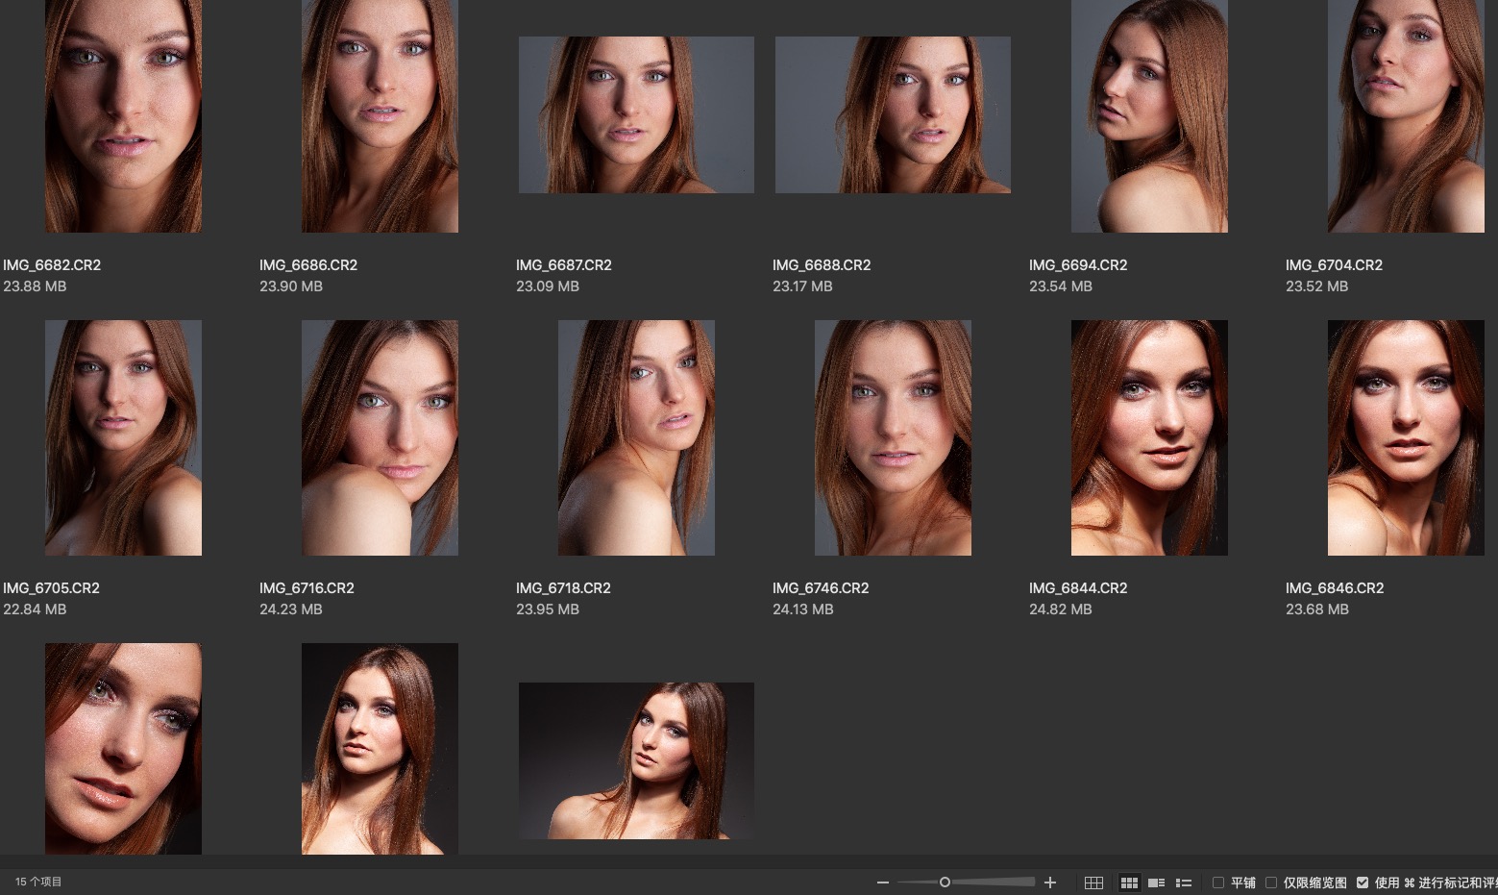Select the IMG_6718.CR2 thumbnail
Image resolution: width=1498 pixels, height=895 pixels.
pyautogui.click(x=636, y=437)
